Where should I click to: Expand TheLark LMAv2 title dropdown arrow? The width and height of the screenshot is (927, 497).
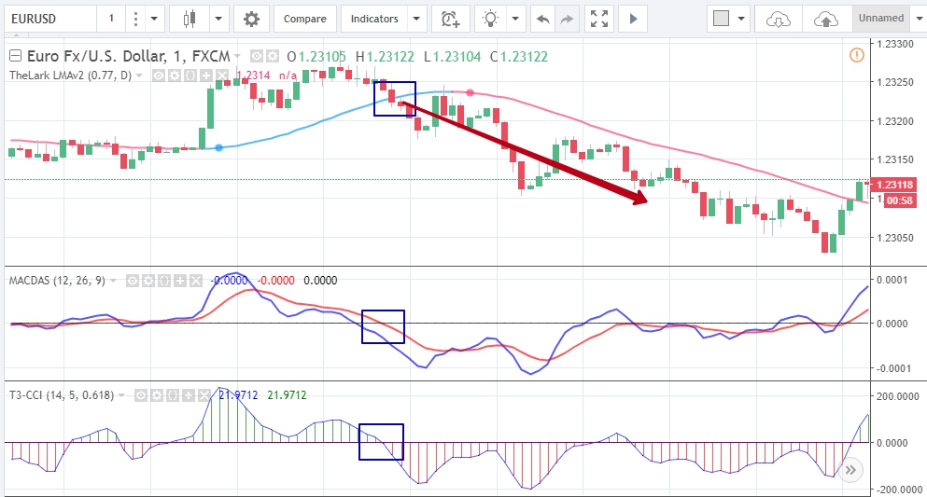[139, 76]
